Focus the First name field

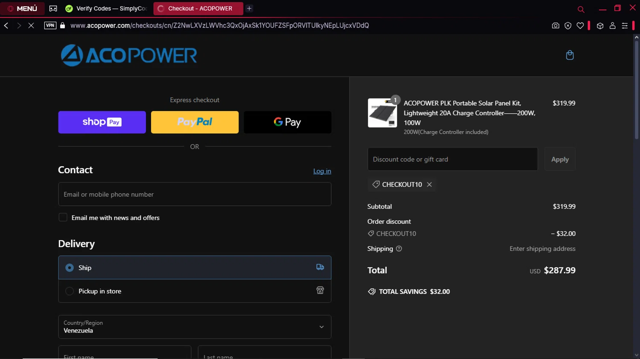coord(125,353)
